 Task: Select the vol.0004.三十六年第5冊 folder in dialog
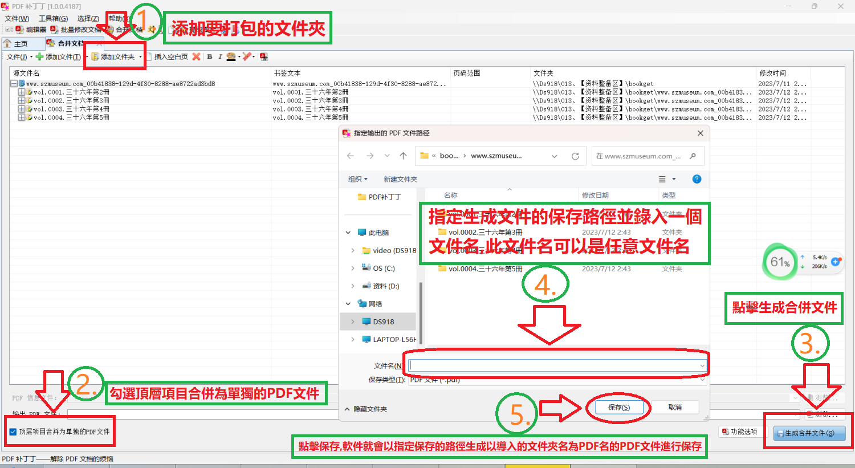tap(480, 268)
